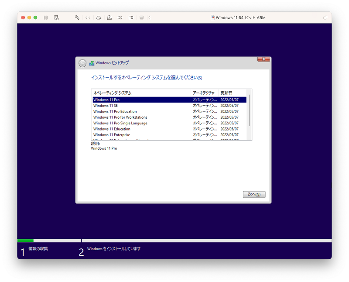Viewport: 349px width, 282px height.
Task: Click the date in the Windows 11 SE row
Action: (229, 106)
